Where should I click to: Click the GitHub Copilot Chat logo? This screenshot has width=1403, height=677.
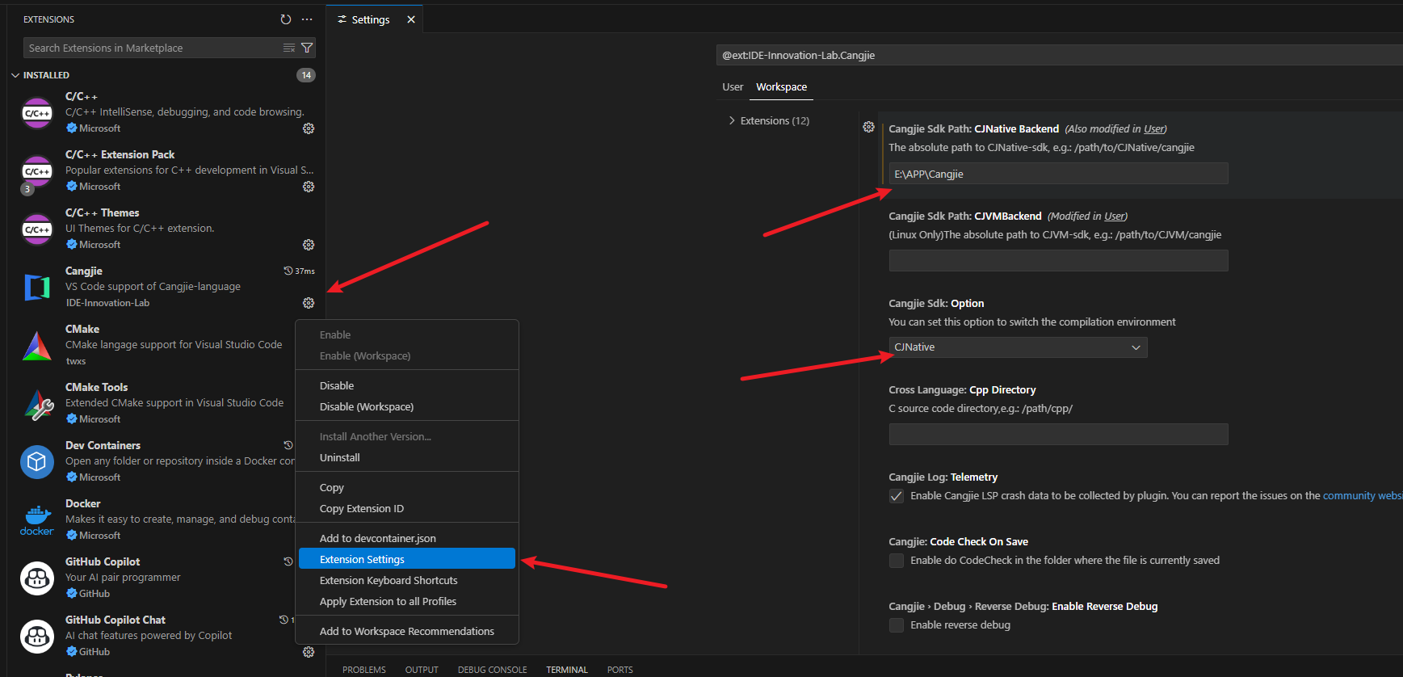pyautogui.click(x=37, y=637)
